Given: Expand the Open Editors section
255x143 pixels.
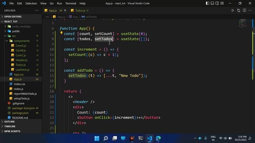Looking at the screenshot, I should pos(21,17).
